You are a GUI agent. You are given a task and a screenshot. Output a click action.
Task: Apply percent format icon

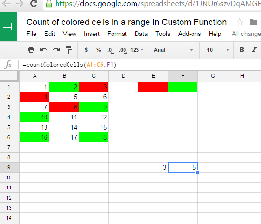[x=99, y=50]
